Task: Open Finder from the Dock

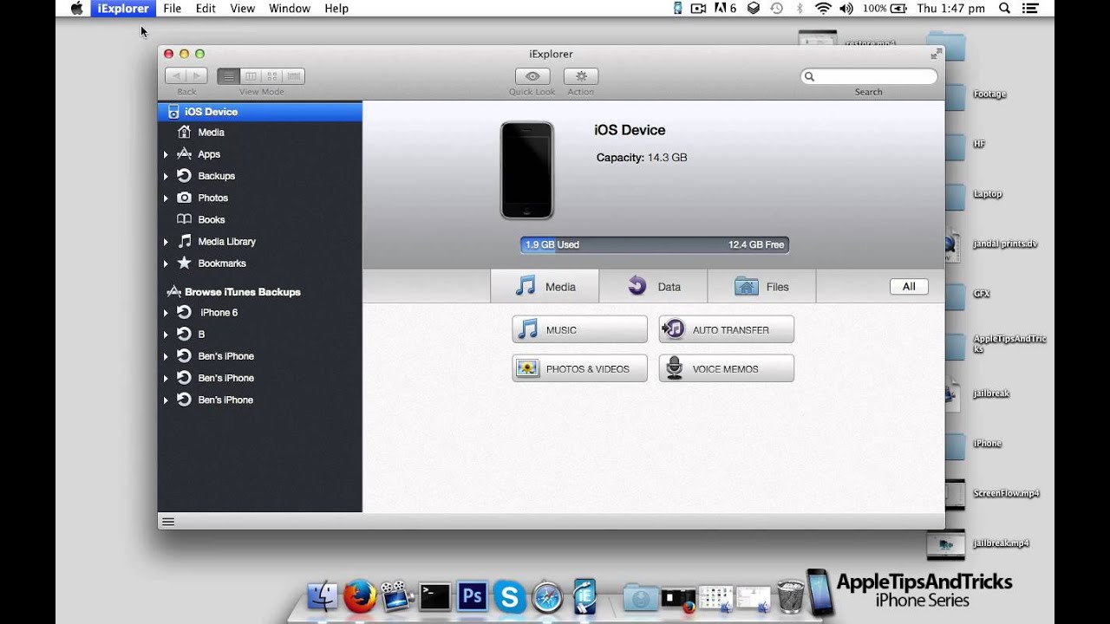Action: point(323,596)
